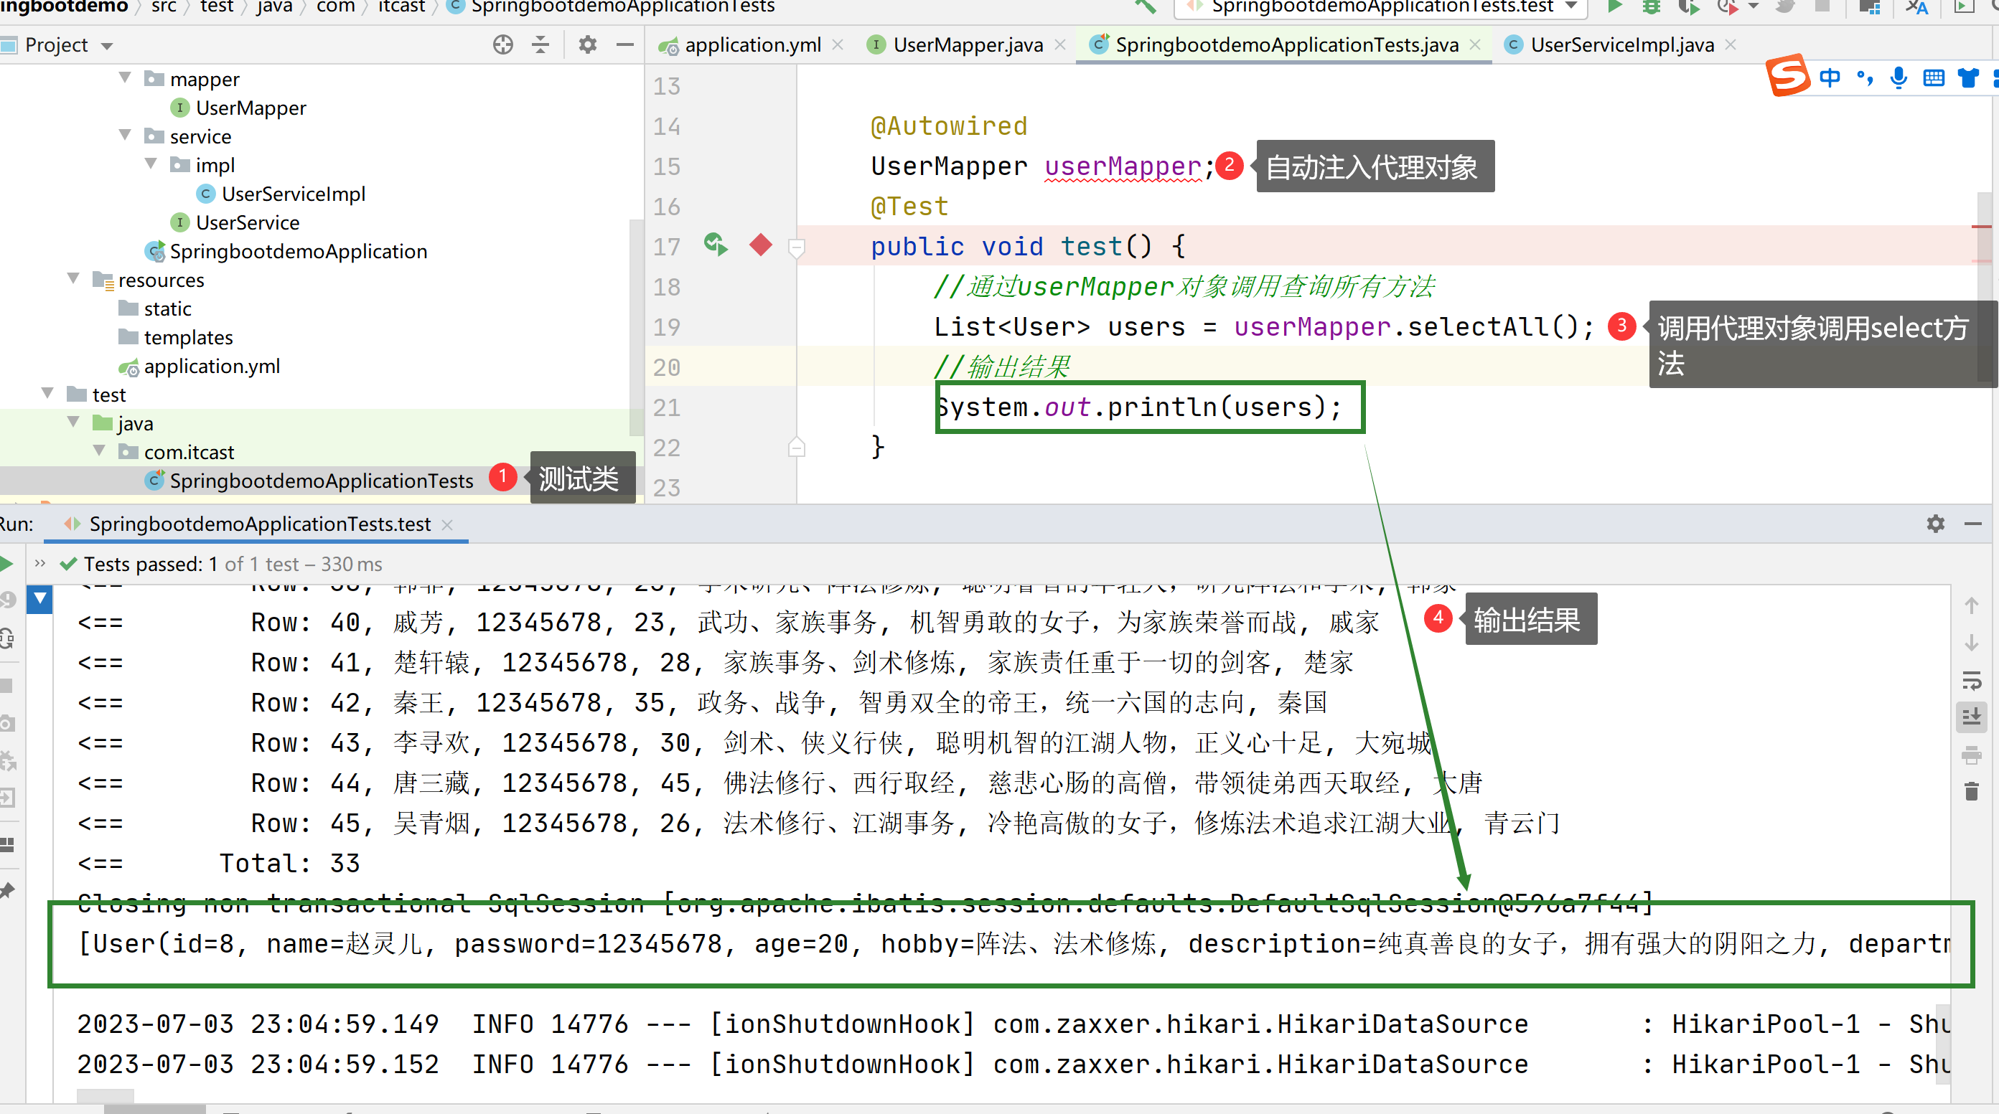
Task: Close the UserServiceImpl.java tab
Action: click(1730, 45)
